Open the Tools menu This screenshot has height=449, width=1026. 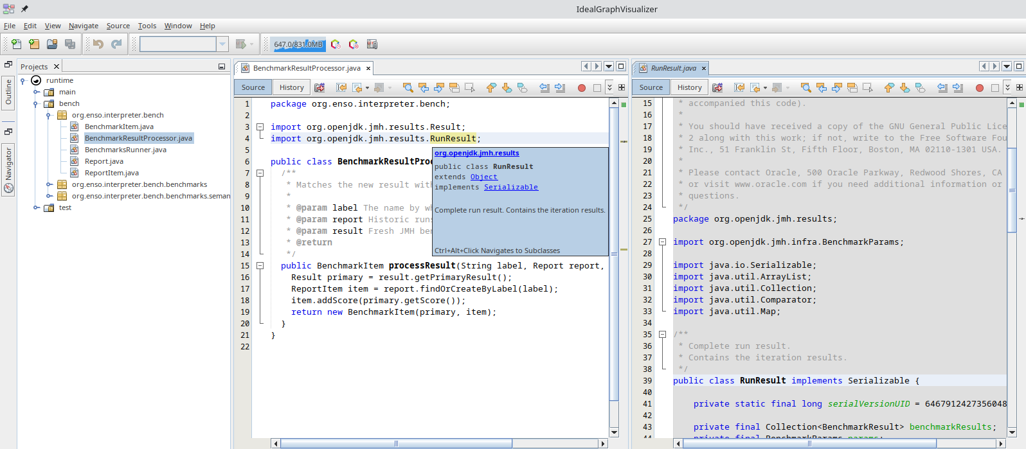tap(147, 26)
